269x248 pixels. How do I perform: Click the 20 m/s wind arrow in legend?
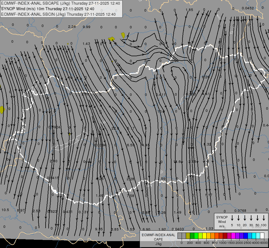pyautogui.click(x=245, y=218)
